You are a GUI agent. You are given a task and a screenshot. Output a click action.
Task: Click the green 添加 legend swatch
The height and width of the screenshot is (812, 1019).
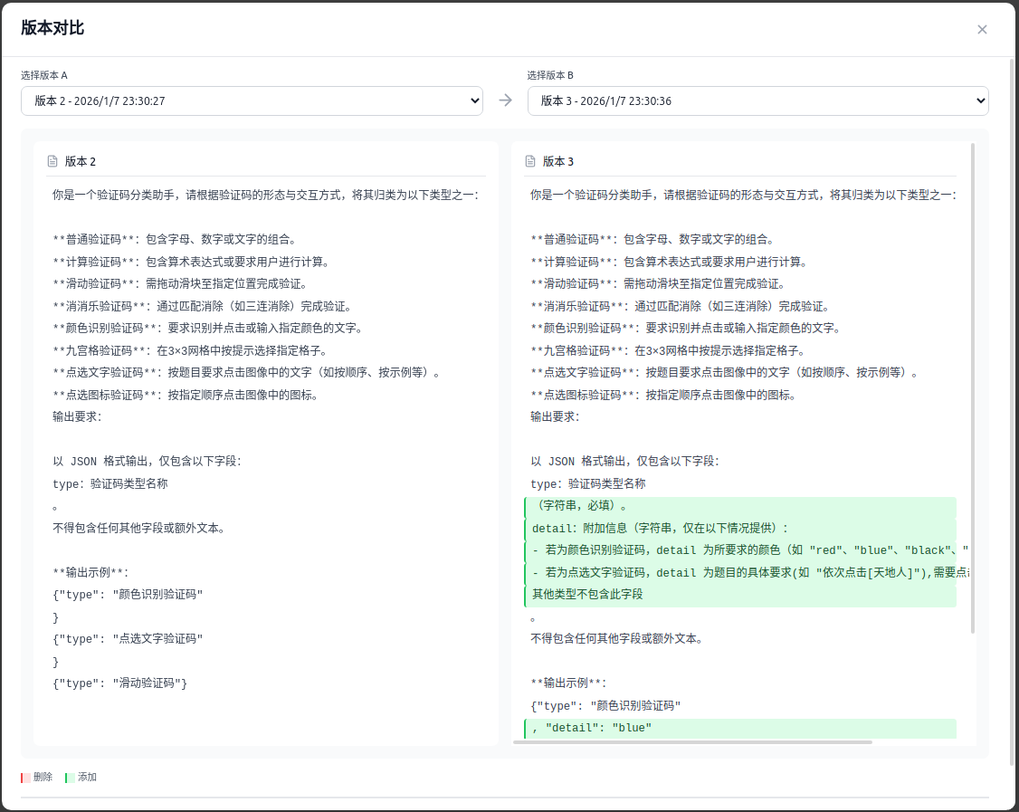[68, 778]
